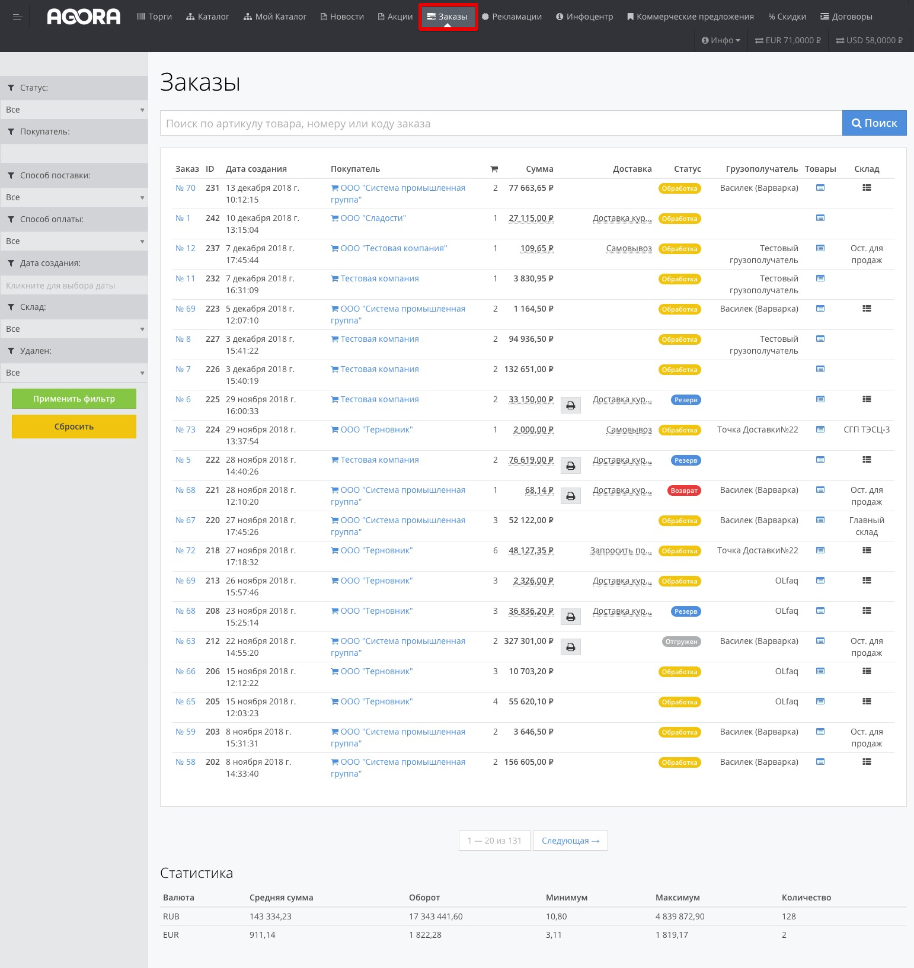
Task: Open goods list icon for order ID 242
Action: point(820,218)
